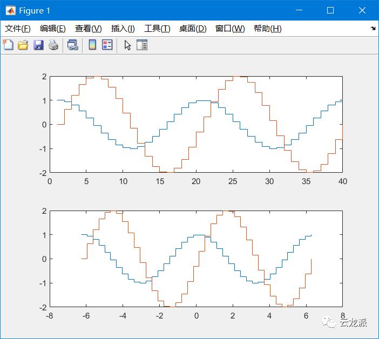379x339 pixels.
Task: Click inside the lower stairs plot axes
Action: (196, 259)
